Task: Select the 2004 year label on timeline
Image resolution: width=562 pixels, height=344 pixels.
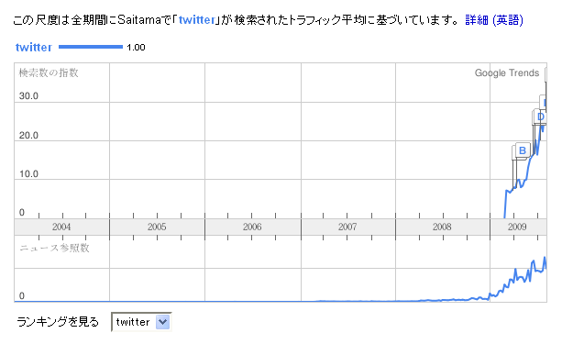Action: pyautogui.click(x=61, y=227)
